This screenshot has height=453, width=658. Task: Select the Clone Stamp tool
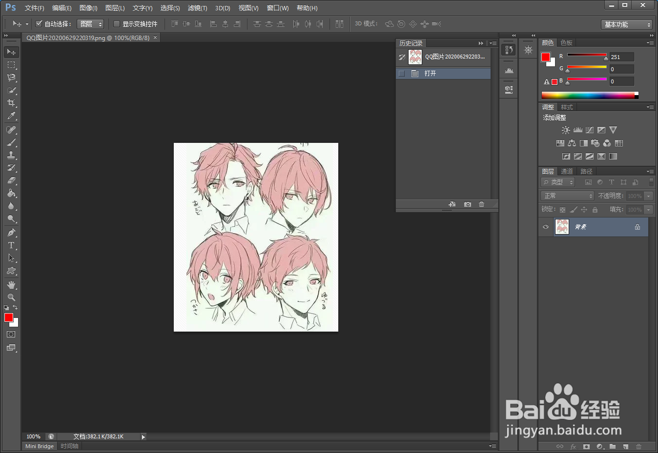[11, 155]
